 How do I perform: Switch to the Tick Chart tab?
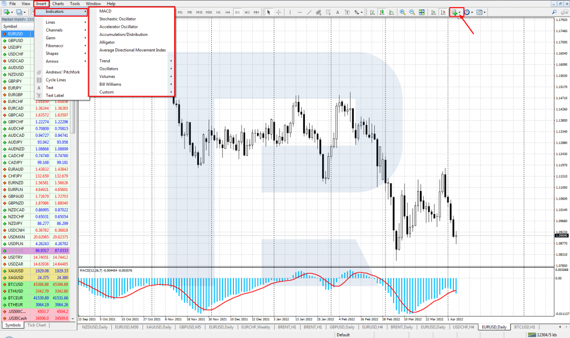coord(37,325)
